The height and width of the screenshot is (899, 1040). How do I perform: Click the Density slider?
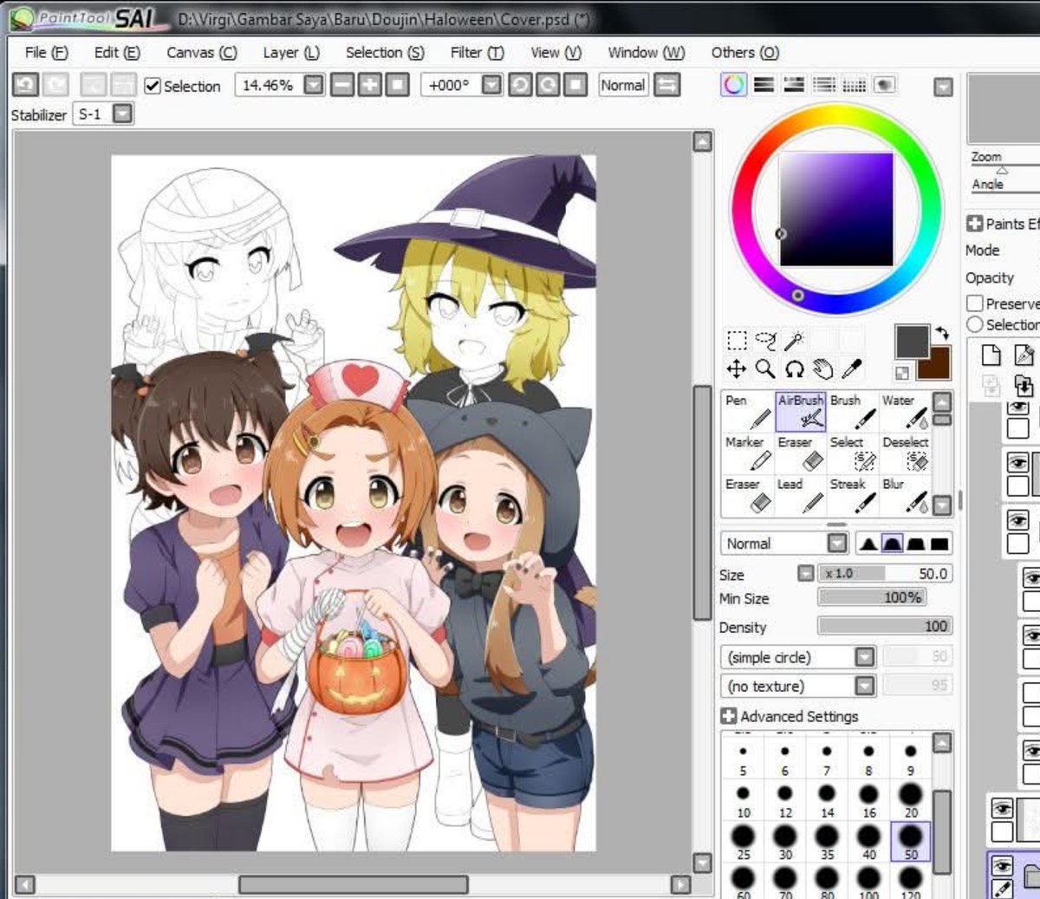click(x=885, y=626)
